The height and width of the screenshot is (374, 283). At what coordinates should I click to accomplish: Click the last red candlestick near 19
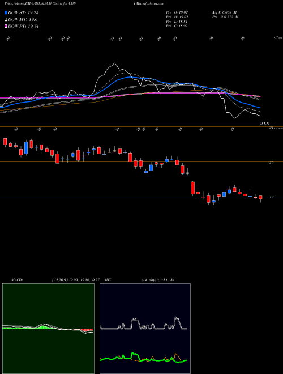[x=260, y=198]
